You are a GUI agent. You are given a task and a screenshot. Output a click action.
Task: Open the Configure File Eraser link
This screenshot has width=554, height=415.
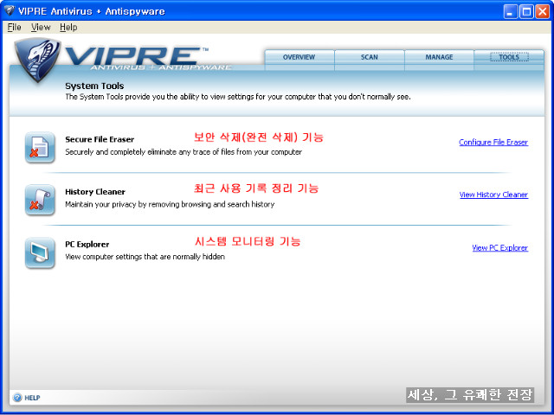(493, 142)
